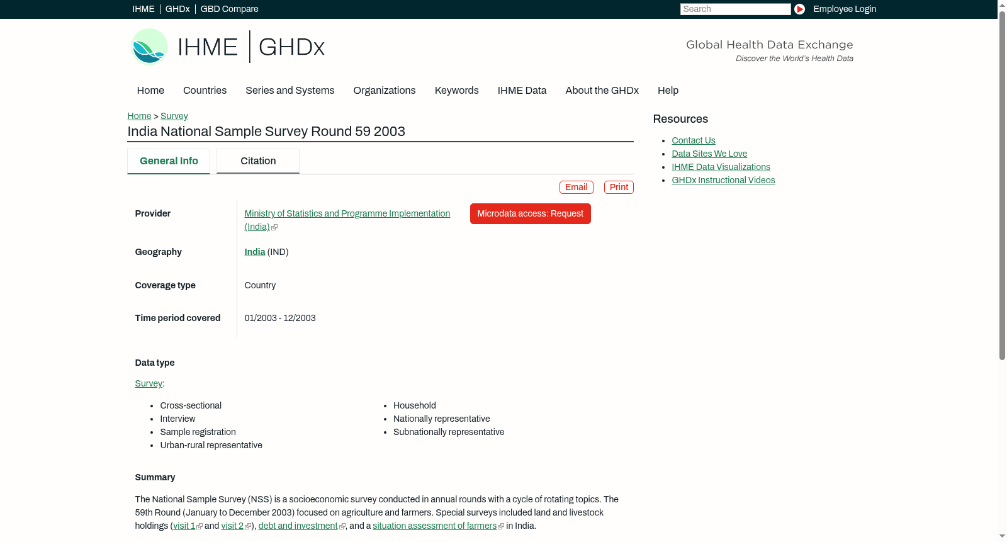Click the 'Household' list item text
The width and height of the screenshot is (1007, 542).
point(415,405)
